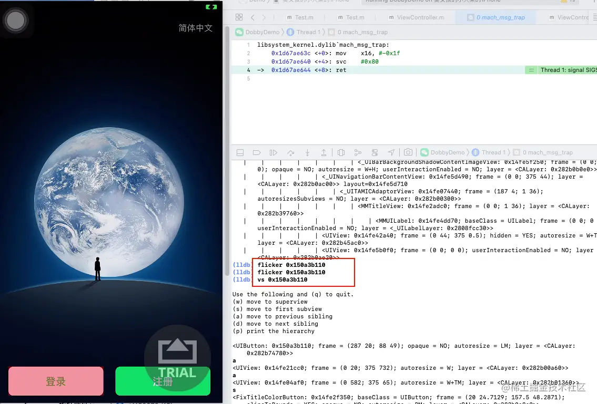Open the related items grid menu

tap(239, 17)
